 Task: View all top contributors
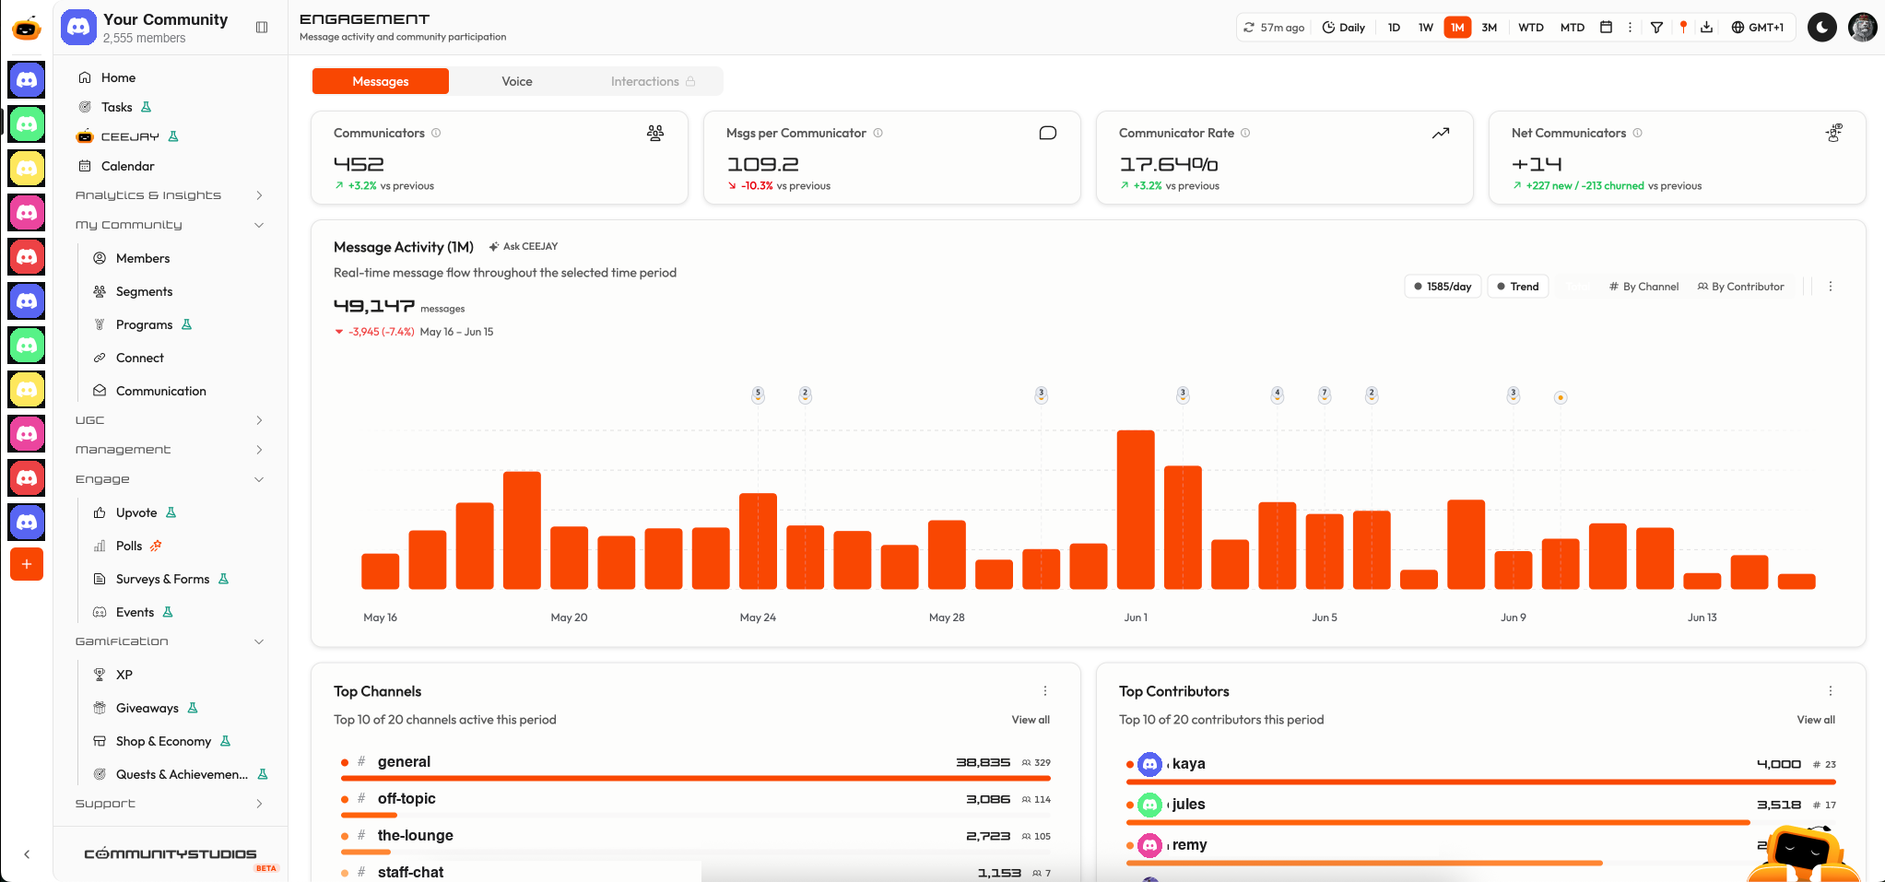tap(1816, 720)
